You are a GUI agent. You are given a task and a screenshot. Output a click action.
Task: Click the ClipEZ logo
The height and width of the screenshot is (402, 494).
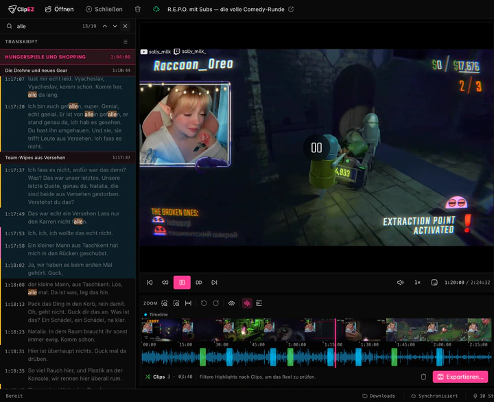click(21, 9)
